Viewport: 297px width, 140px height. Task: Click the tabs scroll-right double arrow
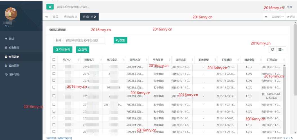click(266, 17)
